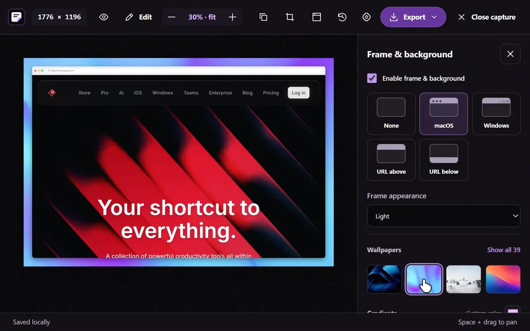The image size is (530, 331).
Task: Open the Frame appearance Light dropdown
Action: (x=444, y=216)
